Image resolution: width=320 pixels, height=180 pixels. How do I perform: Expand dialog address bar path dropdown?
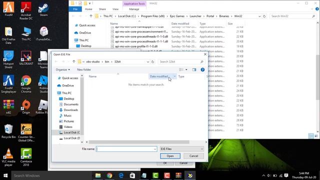(148, 61)
